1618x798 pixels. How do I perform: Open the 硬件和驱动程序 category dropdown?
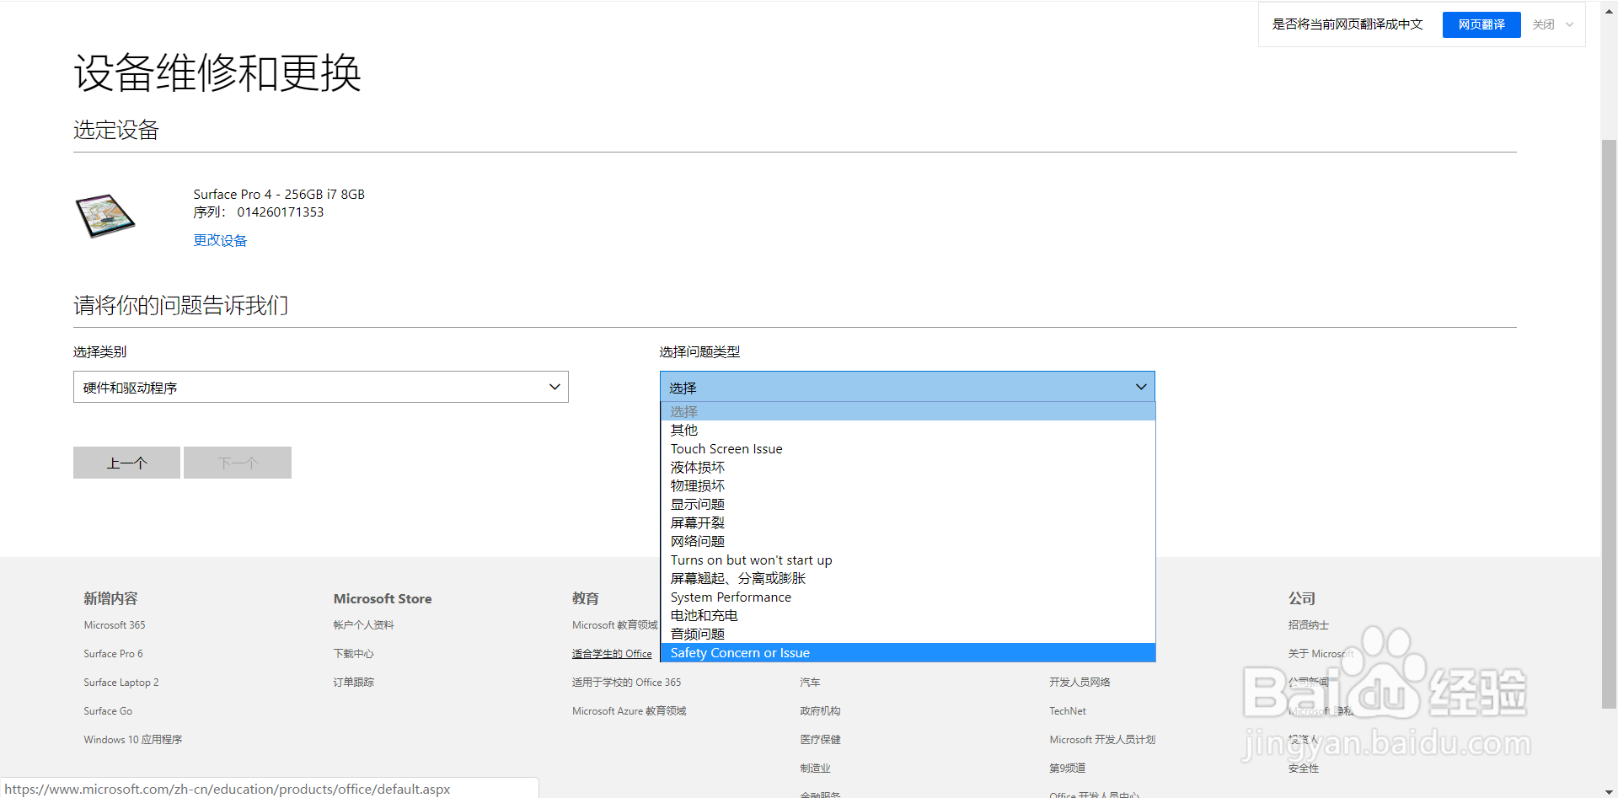(x=320, y=387)
